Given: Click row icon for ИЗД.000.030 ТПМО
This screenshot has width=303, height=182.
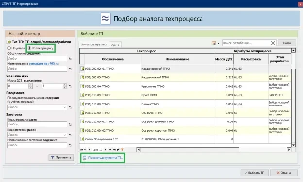Looking at the screenshot, I should tap(83, 77).
